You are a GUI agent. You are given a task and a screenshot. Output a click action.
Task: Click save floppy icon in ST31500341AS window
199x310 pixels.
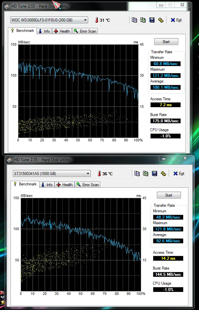154,173
